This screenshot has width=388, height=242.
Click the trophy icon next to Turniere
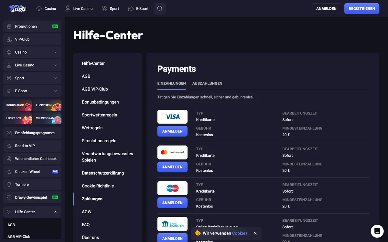(9, 185)
